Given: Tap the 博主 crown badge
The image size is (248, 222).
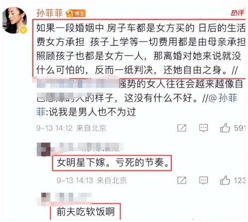Looking at the screenshot, I should pos(76,14).
